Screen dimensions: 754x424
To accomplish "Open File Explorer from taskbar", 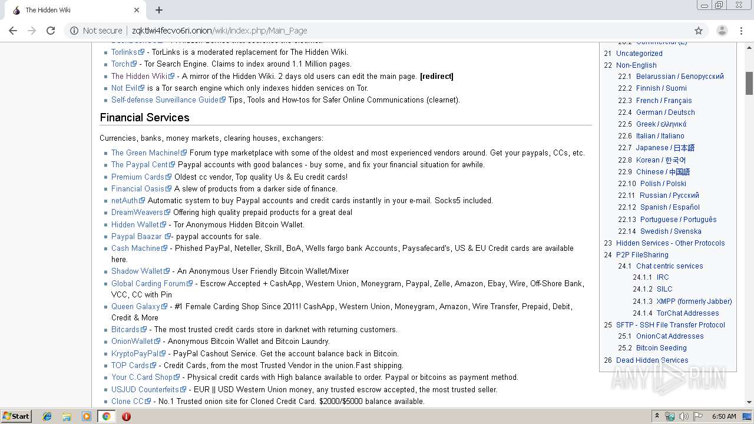I will pyautogui.click(x=67, y=416).
